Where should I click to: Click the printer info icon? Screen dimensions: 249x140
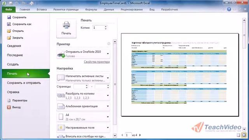point(109,44)
